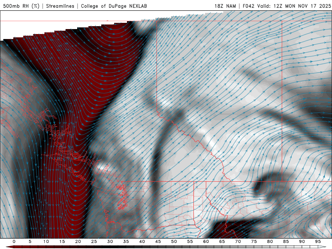
Task: Click colorbar tick label 25
Action: click(x=94, y=242)
